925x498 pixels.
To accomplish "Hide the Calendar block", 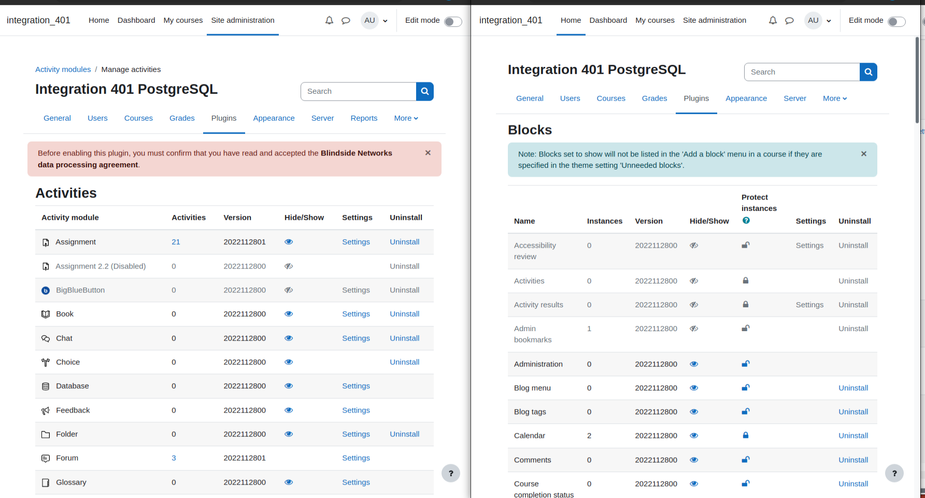I will [x=694, y=436].
